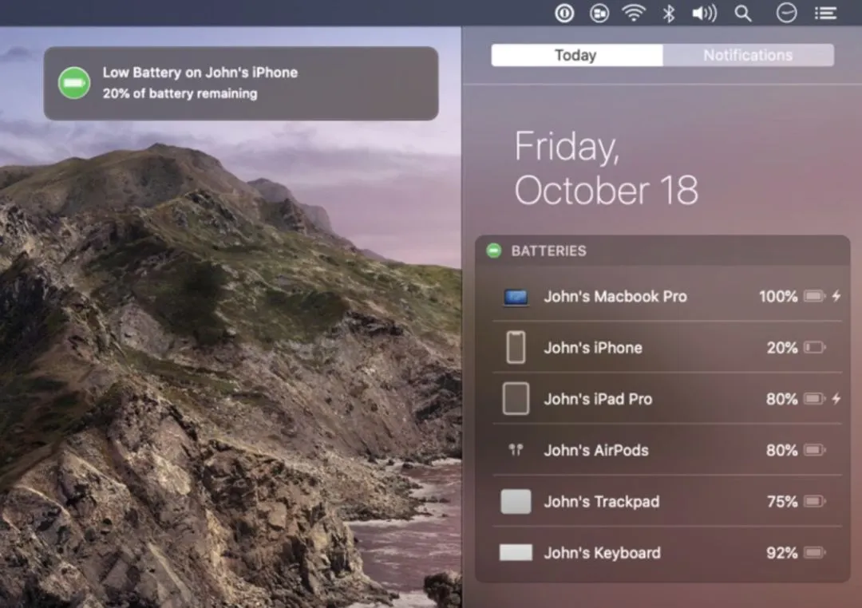The width and height of the screenshot is (862, 608).
Task: Open the Siri clock-like icon in menu bar
Action: click(786, 13)
